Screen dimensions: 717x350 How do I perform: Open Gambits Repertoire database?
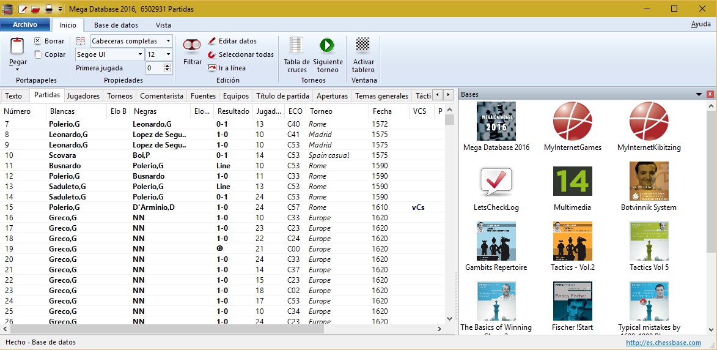pos(496,241)
